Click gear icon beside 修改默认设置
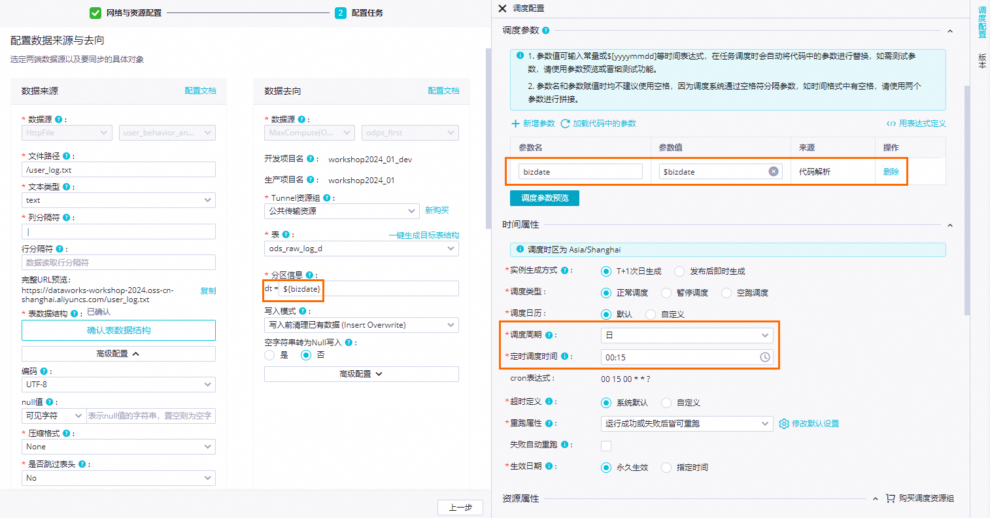Viewport: 990px width, 518px height. coord(784,424)
